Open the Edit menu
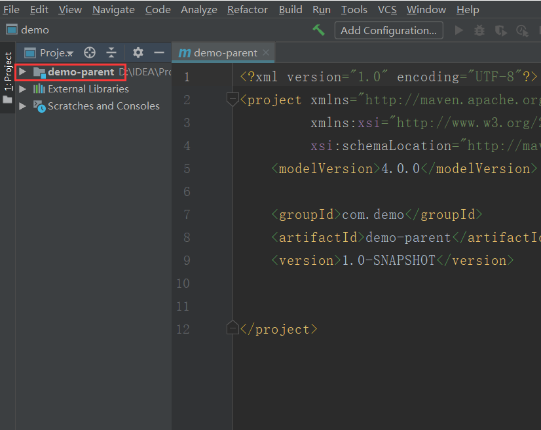Viewport: 541px width, 430px height. 39,10
